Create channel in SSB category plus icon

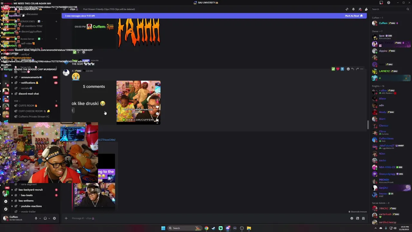click(x=56, y=101)
